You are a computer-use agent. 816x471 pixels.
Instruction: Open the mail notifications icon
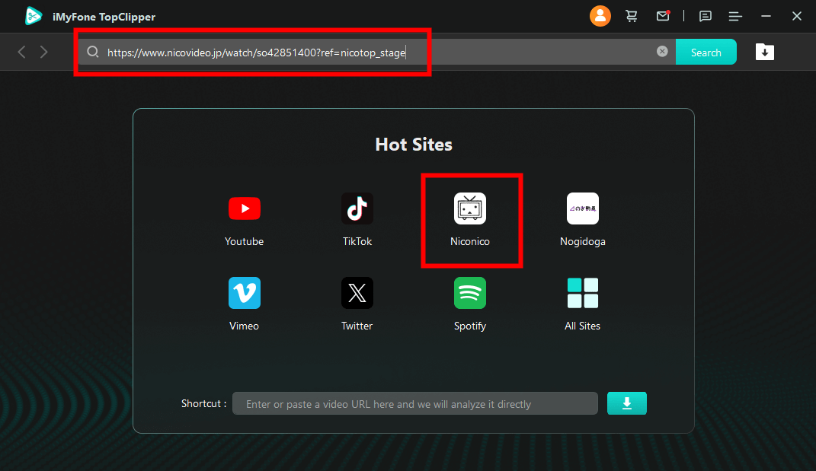point(663,16)
